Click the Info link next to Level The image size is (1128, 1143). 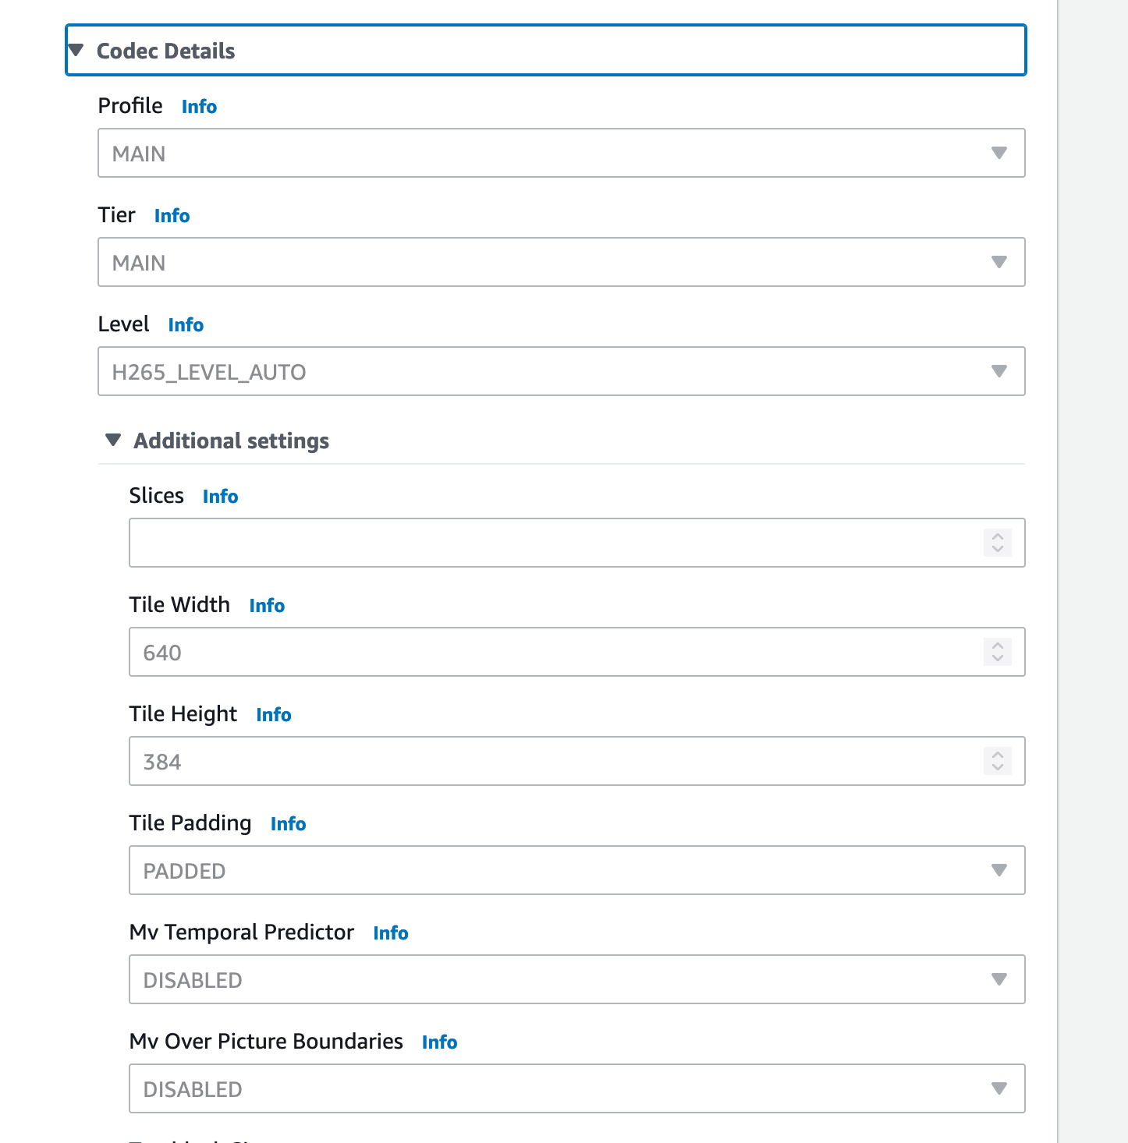(186, 325)
